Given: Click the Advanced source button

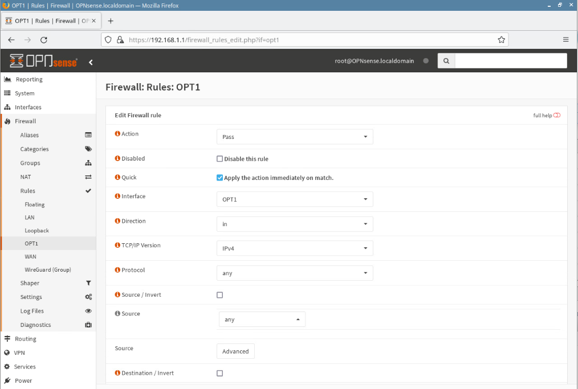Looking at the screenshot, I should 235,351.
